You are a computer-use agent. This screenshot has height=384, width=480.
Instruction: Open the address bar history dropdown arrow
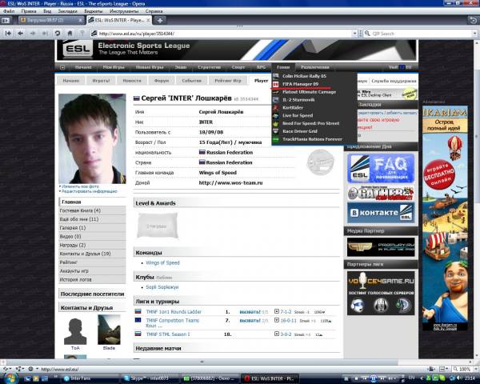coord(354,34)
